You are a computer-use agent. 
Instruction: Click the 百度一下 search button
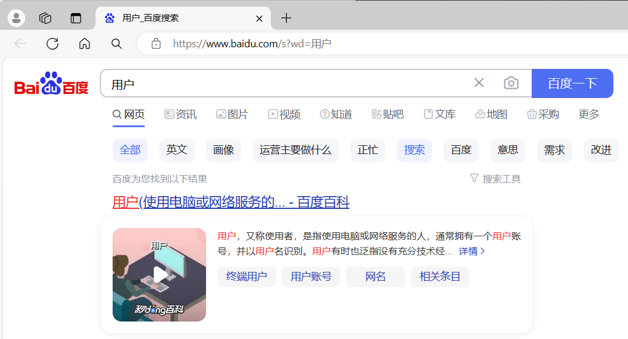(x=573, y=83)
